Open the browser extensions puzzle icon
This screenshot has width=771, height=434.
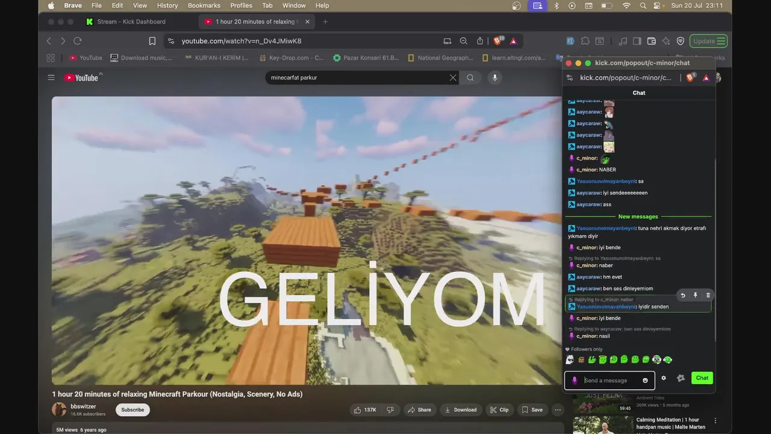(x=585, y=41)
